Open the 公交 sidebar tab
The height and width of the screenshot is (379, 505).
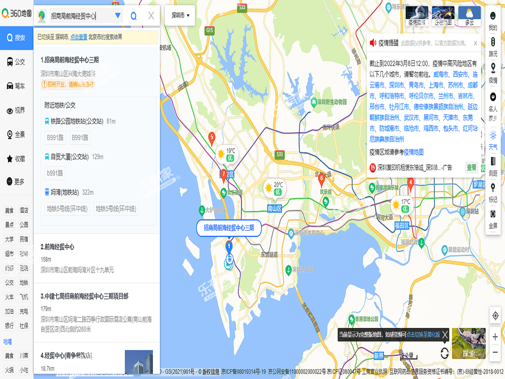(17, 62)
